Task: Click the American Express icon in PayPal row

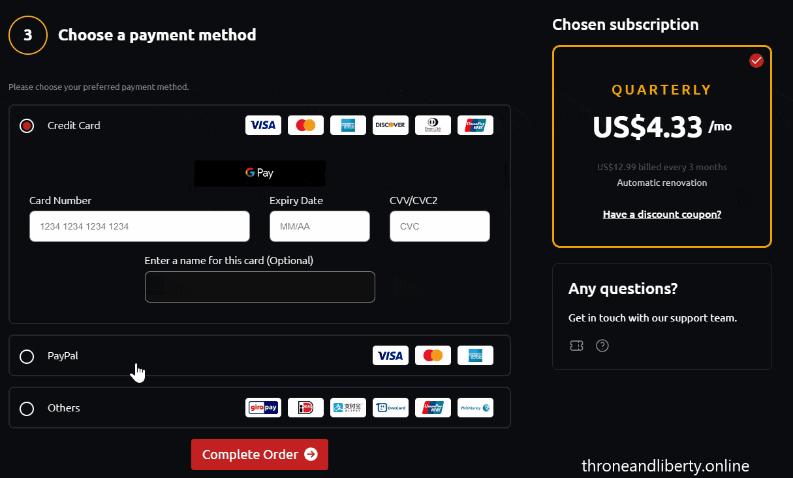Action: [475, 355]
